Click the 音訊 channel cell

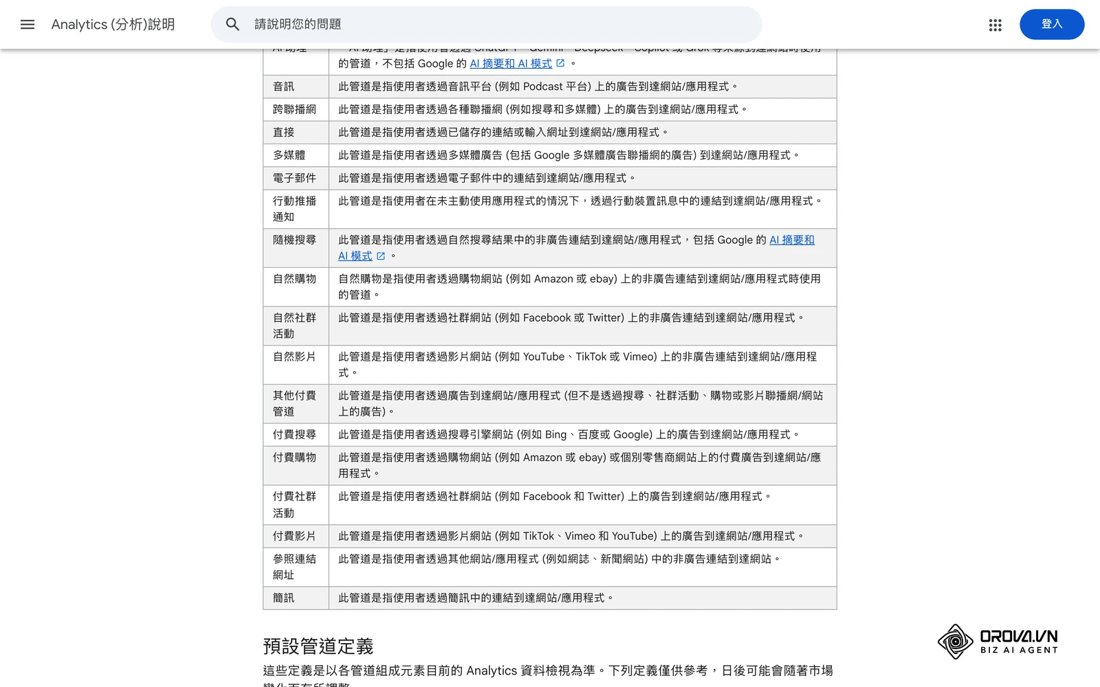coord(296,87)
